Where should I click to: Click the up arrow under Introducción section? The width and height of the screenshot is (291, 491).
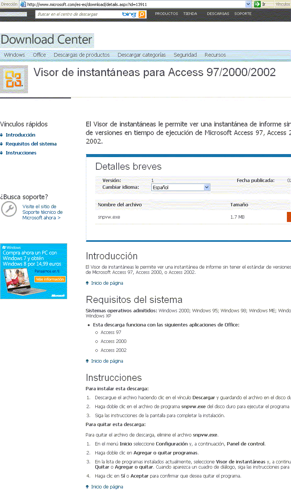(87, 283)
